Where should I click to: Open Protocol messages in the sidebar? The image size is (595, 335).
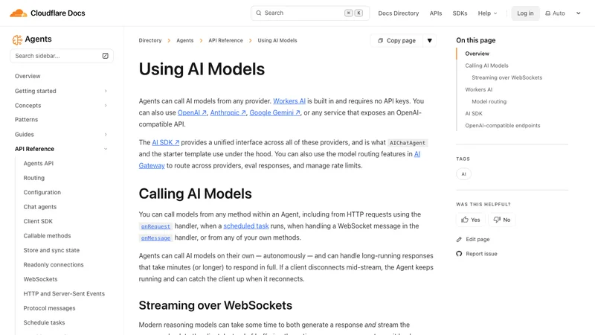point(49,308)
